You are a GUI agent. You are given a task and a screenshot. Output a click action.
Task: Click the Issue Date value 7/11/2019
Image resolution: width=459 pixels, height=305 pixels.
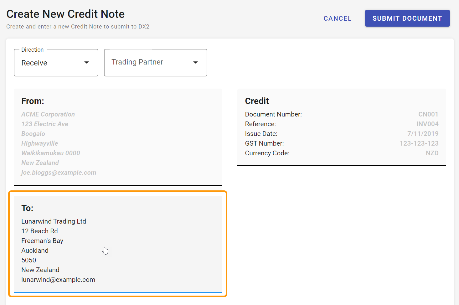[x=423, y=134]
